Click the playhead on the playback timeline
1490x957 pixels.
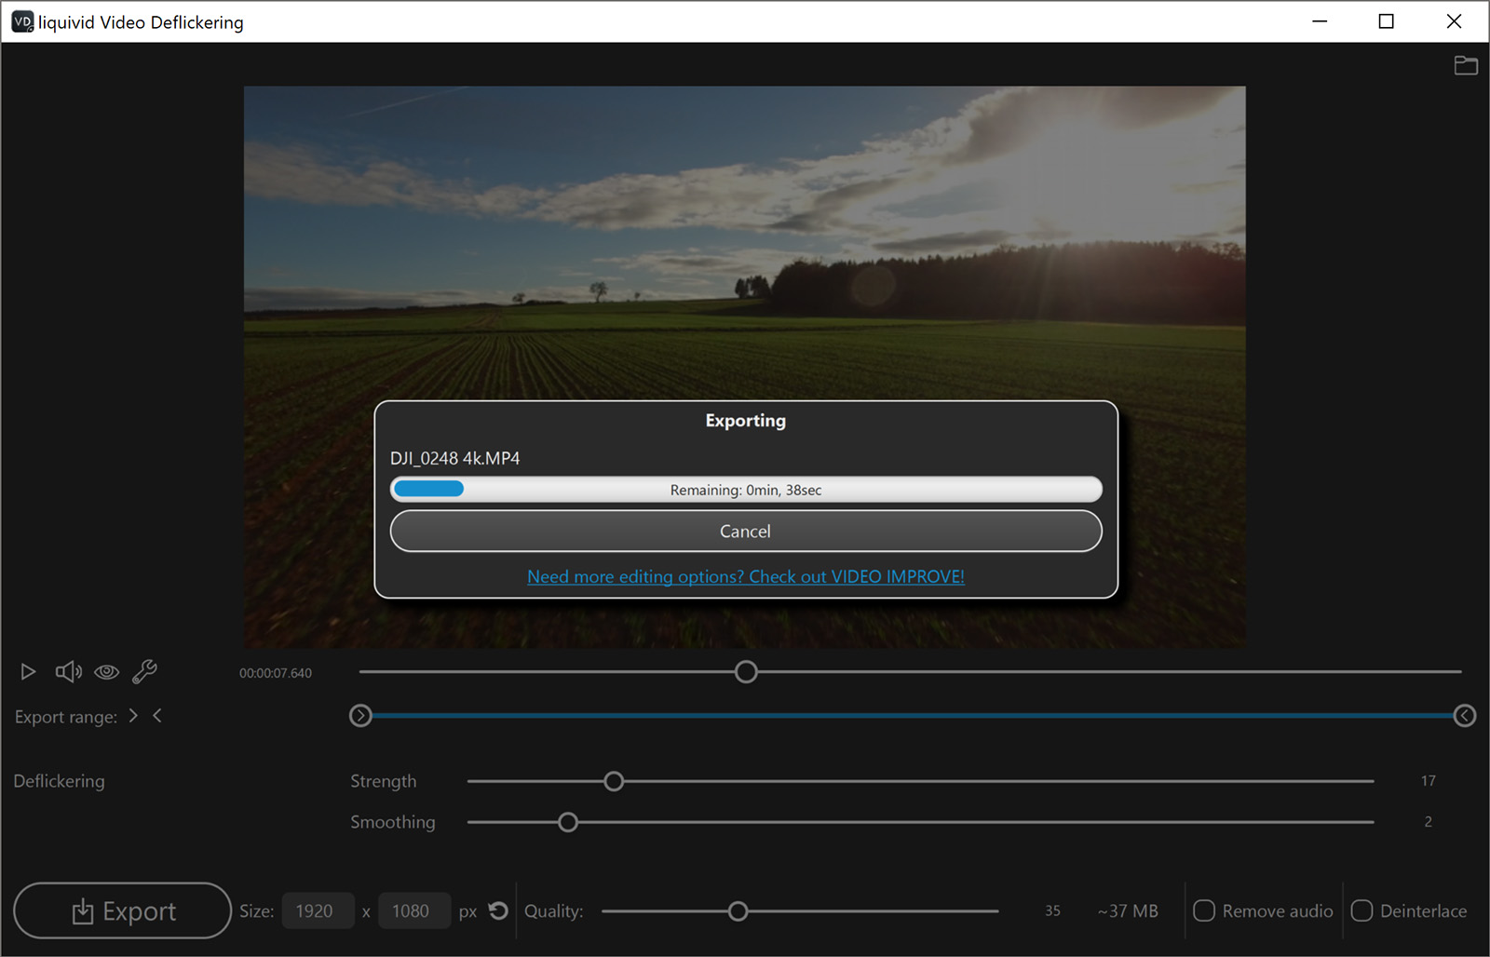pos(745,671)
